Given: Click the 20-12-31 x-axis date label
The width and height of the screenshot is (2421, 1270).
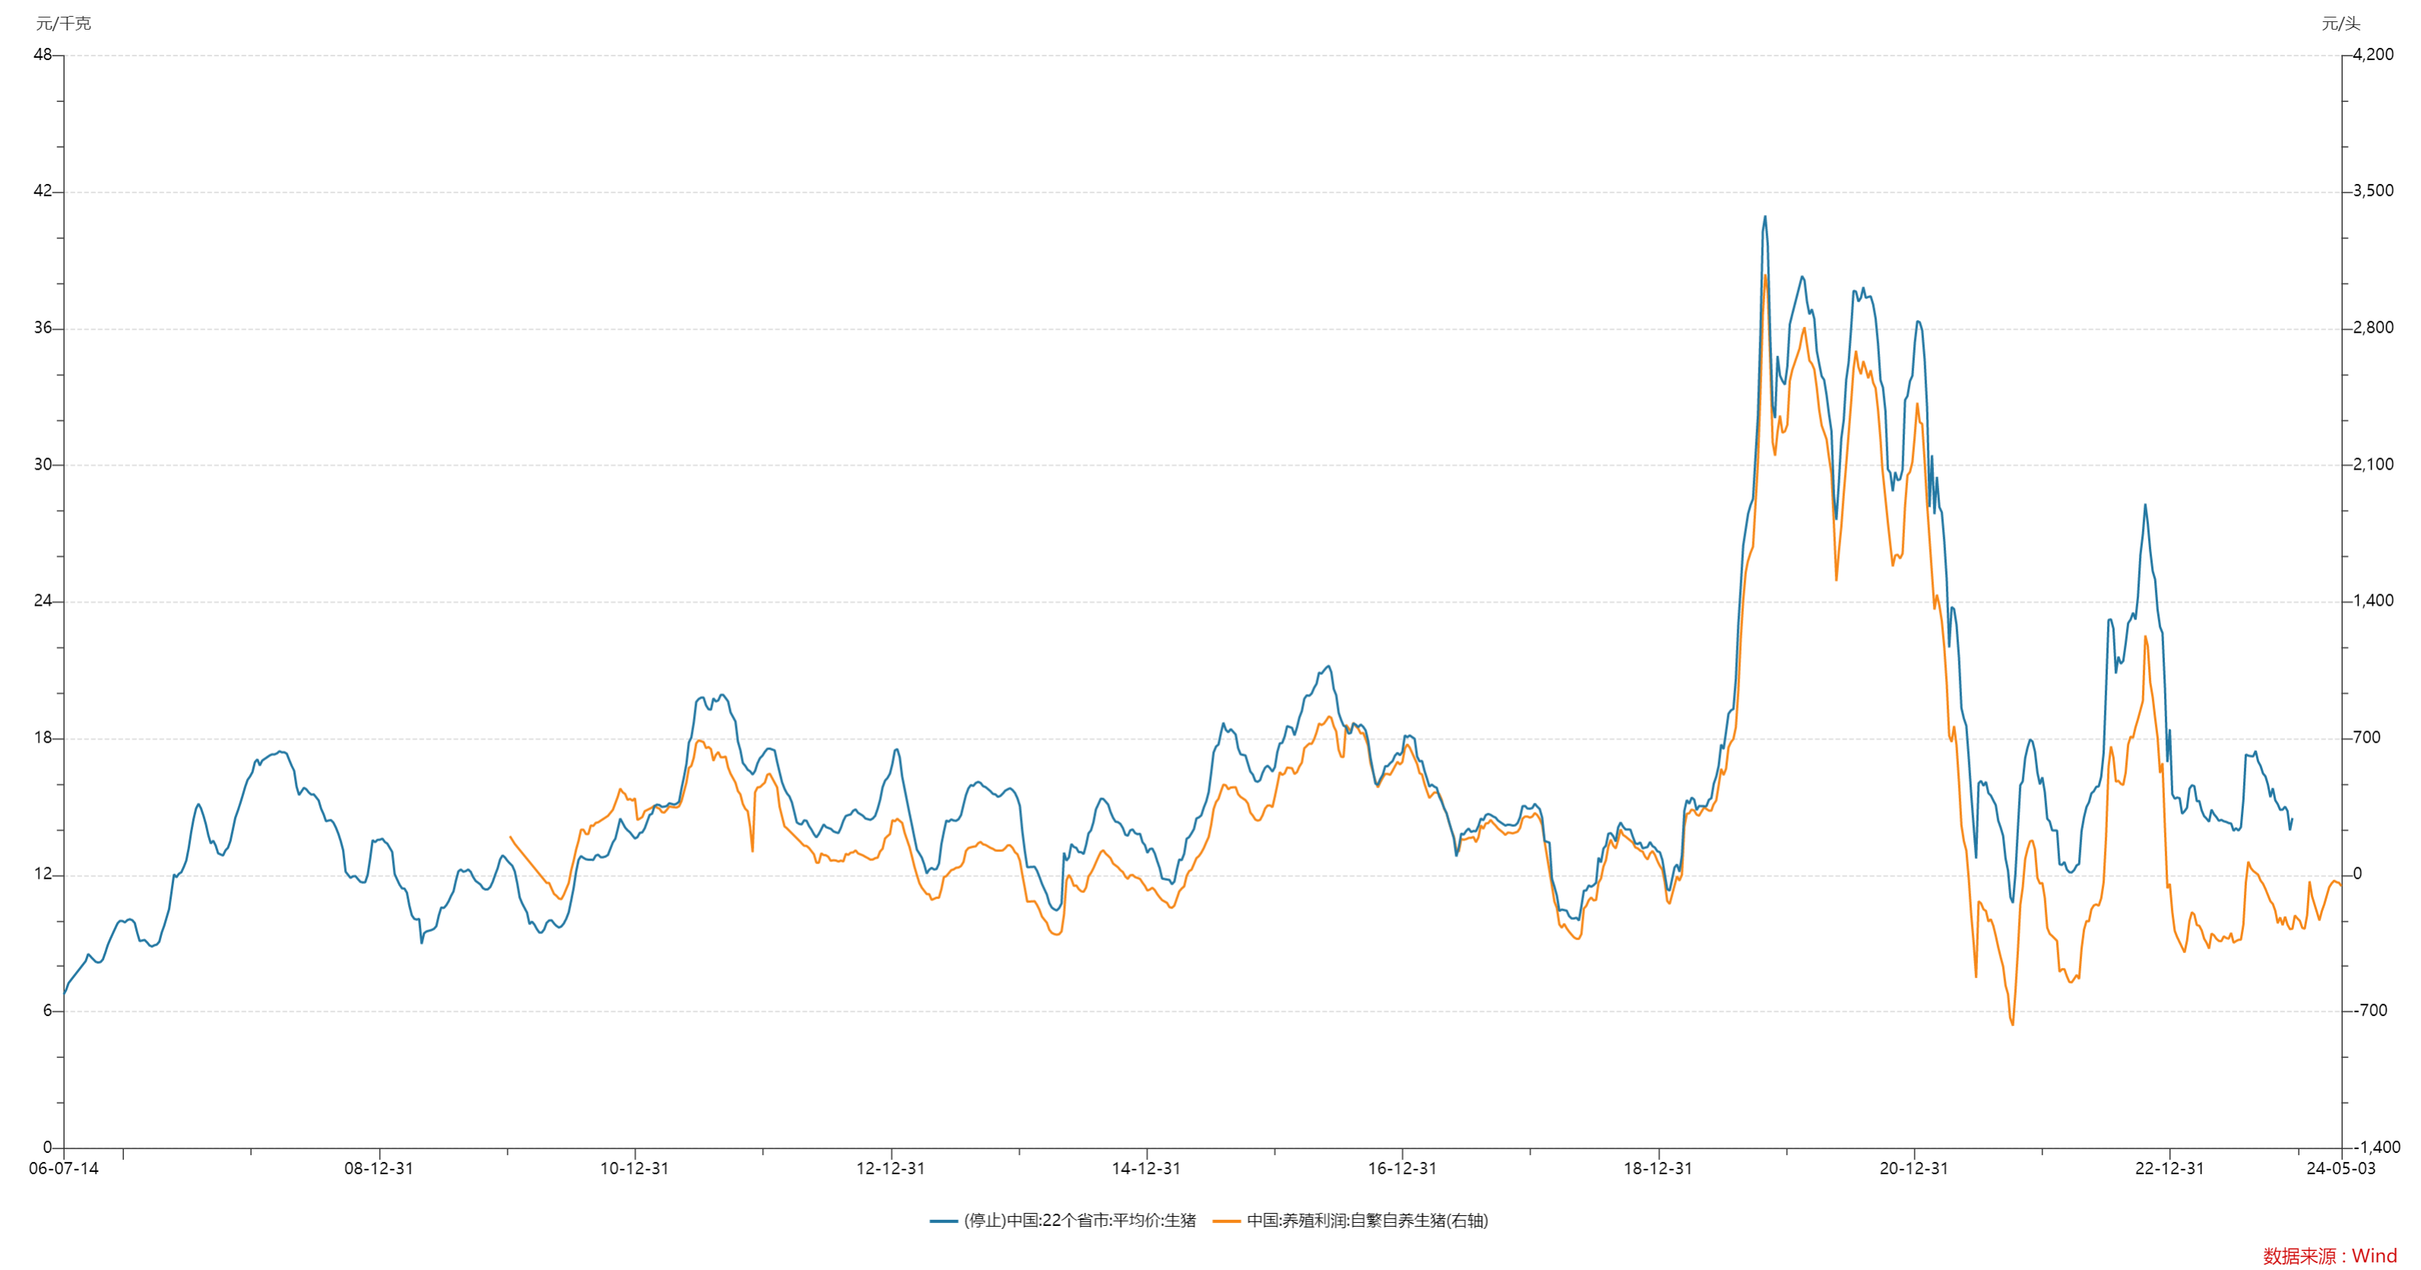Looking at the screenshot, I should (x=1913, y=1168).
